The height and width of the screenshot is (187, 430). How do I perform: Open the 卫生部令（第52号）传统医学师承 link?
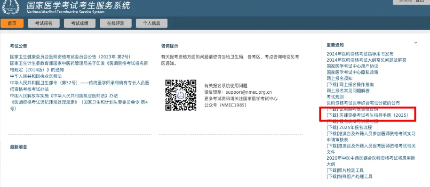80,86
